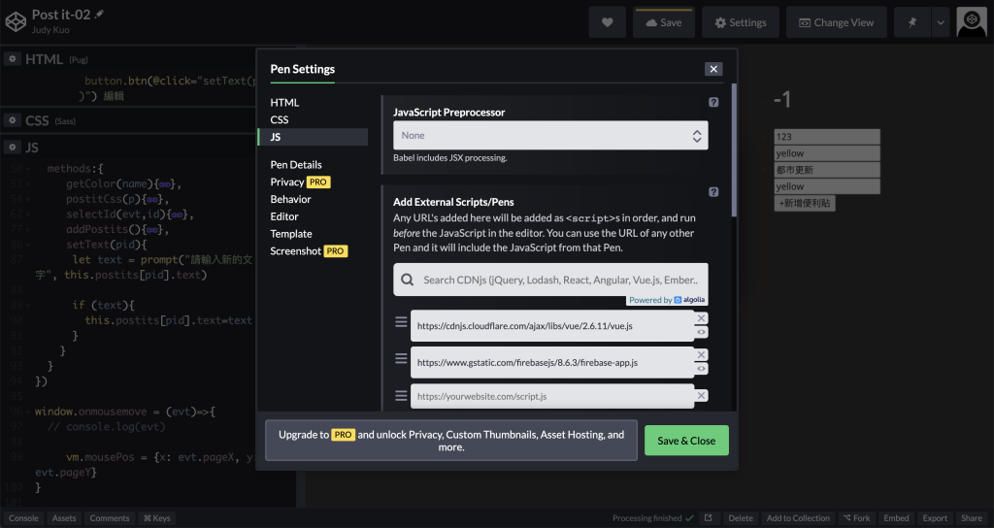Clear the yourwebsite.com script field

(701, 396)
